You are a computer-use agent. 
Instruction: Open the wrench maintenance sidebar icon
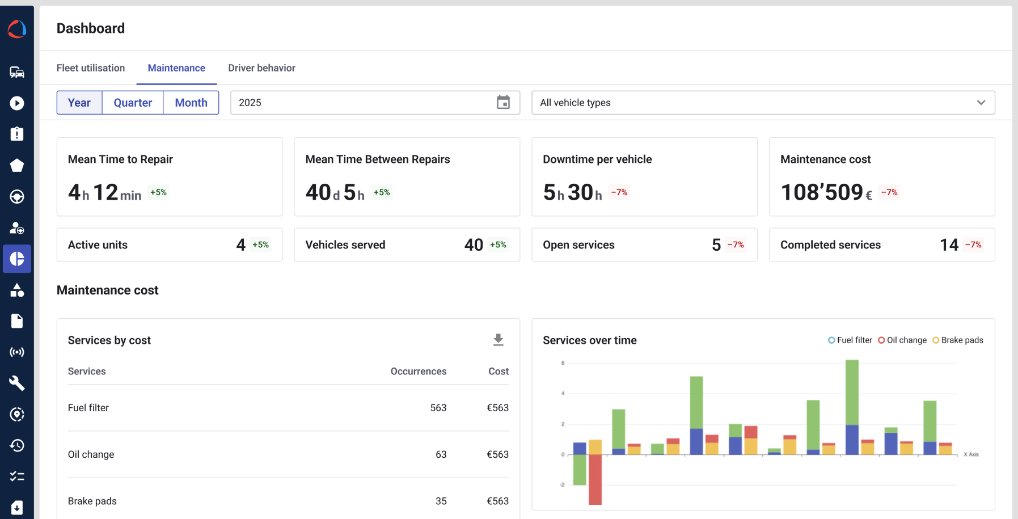pyautogui.click(x=17, y=383)
